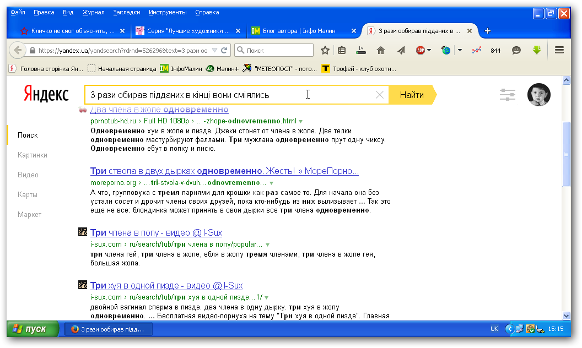The height and width of the screenshot is (348, 582).
Task: Click the page scrollbar up arrow
Action: [566, 80]
